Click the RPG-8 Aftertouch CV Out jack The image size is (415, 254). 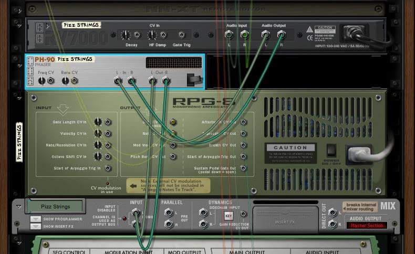(243, 122)
